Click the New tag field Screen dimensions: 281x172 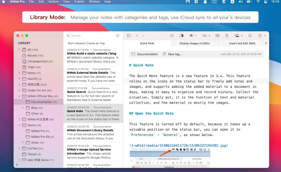point(175,54)
